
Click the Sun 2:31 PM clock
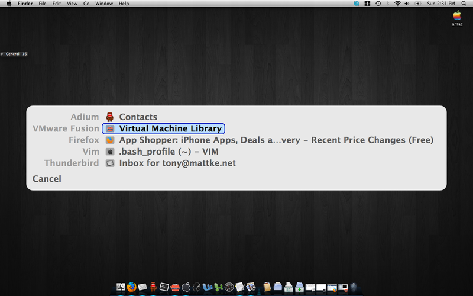coord(440,4)
